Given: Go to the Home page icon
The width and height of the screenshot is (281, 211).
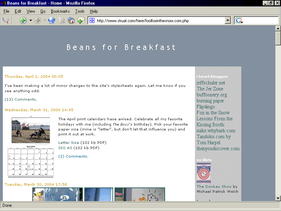Looking at the screenshot, I should point(71,20).
